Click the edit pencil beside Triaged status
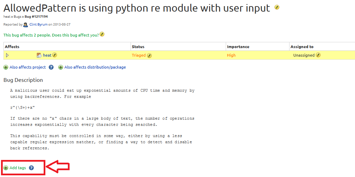The height and width of the screenshot is (177, 355). tap(149, 56)
